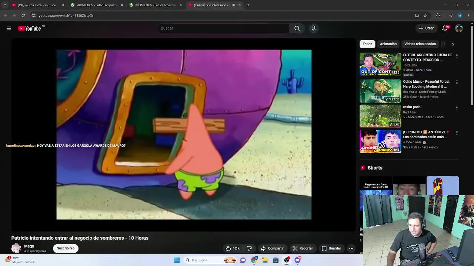Show more filter chips with arrow
The image size is (474, 266).
tap(453, 44)
